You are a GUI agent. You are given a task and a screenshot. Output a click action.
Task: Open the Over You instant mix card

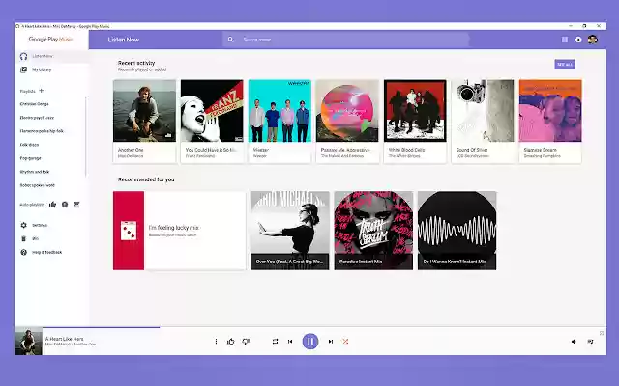tap(290, 231)
